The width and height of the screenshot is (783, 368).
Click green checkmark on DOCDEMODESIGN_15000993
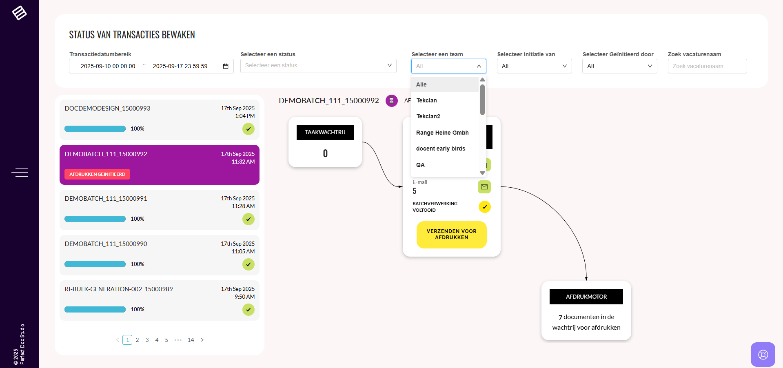click(x=248, y=129)
